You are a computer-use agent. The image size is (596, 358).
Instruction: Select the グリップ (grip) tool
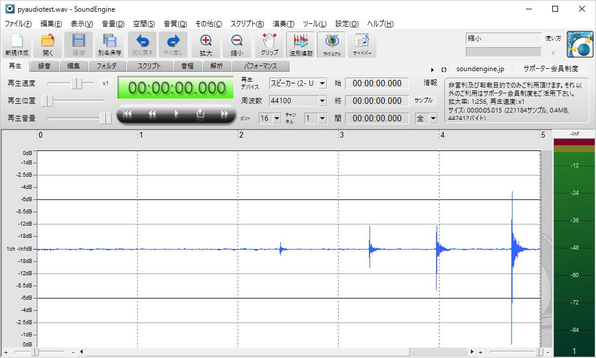coord(269,44)
